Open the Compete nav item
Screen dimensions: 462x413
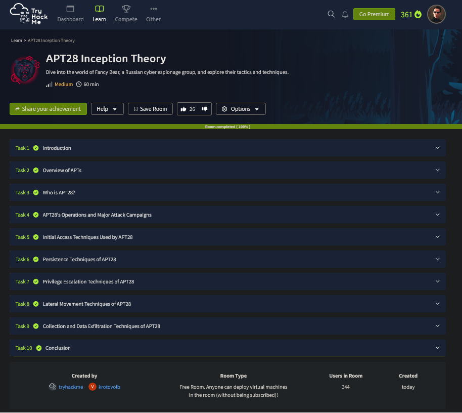click(x=126, y=14)
